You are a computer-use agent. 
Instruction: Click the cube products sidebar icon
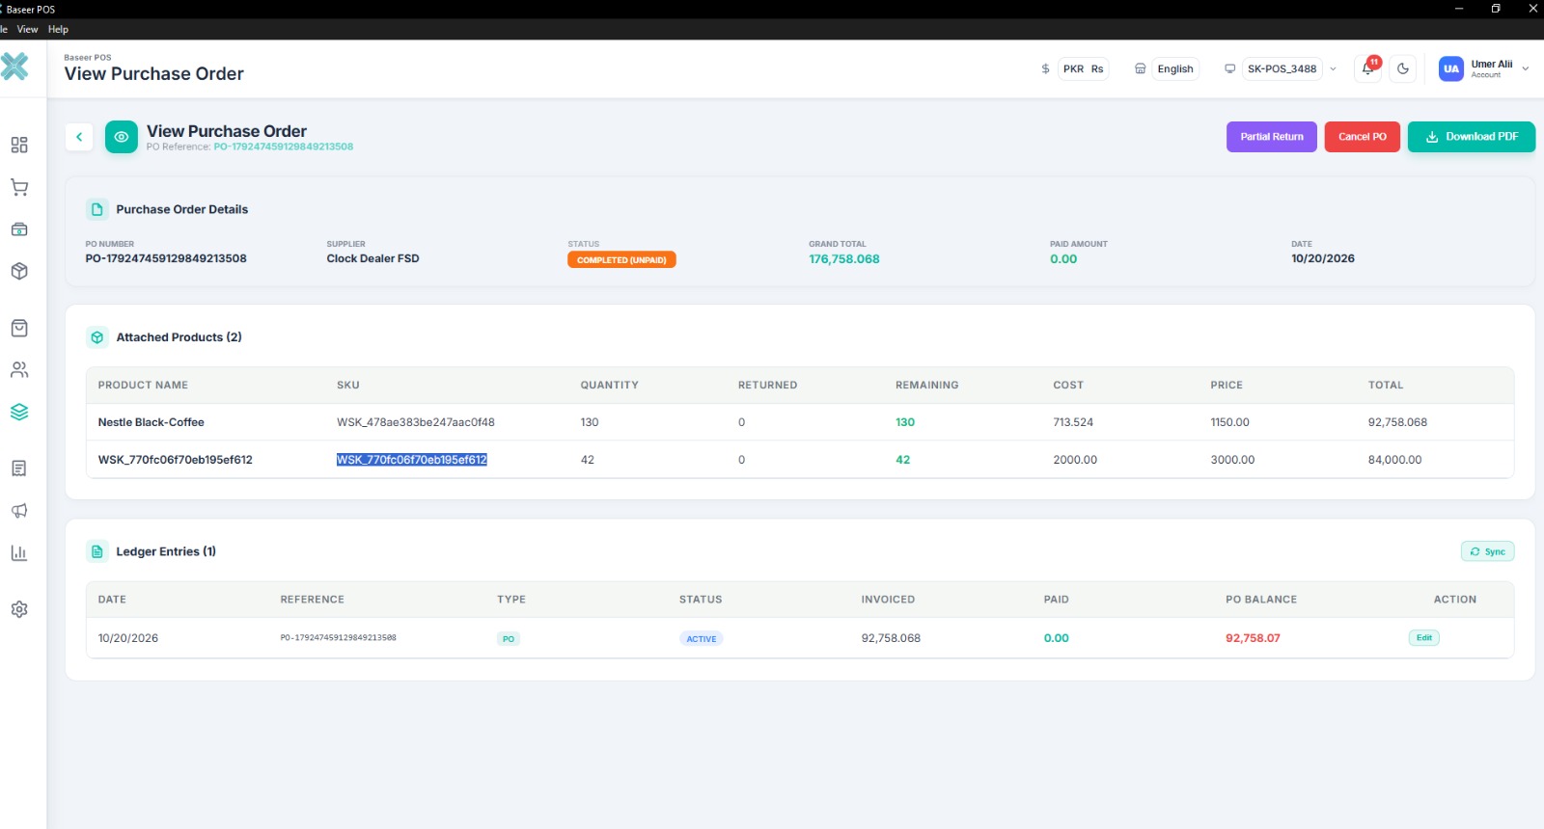19,271
